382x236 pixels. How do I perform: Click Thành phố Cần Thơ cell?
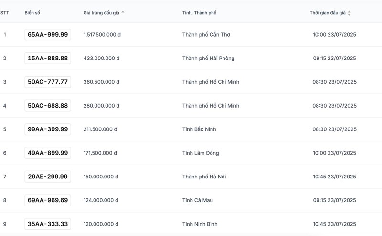click(206, 35)
